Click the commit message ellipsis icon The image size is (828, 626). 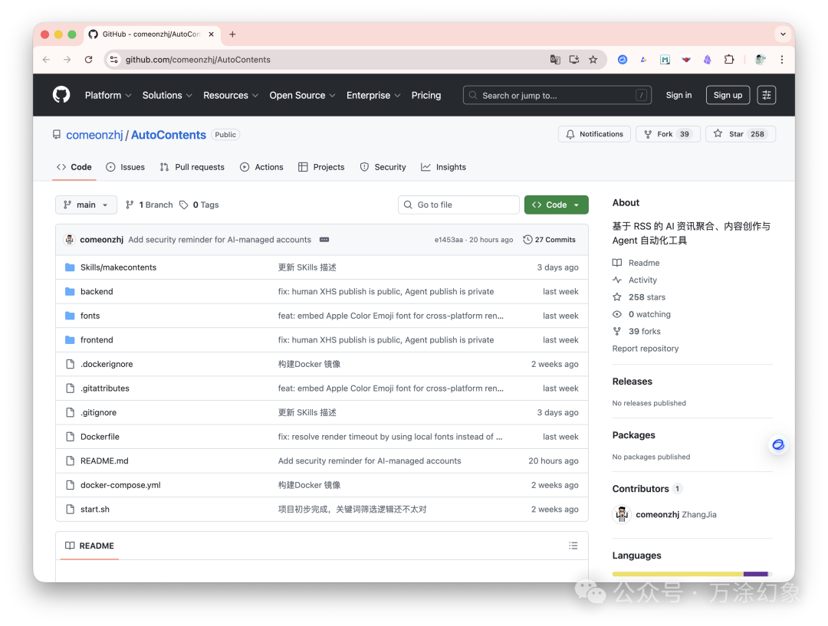click(324, 239)
